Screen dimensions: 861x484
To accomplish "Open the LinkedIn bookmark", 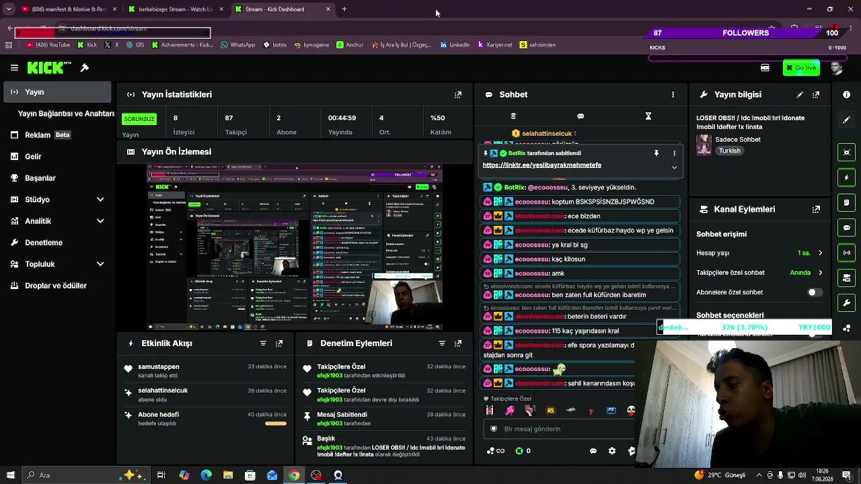I will tap(455, 45).
